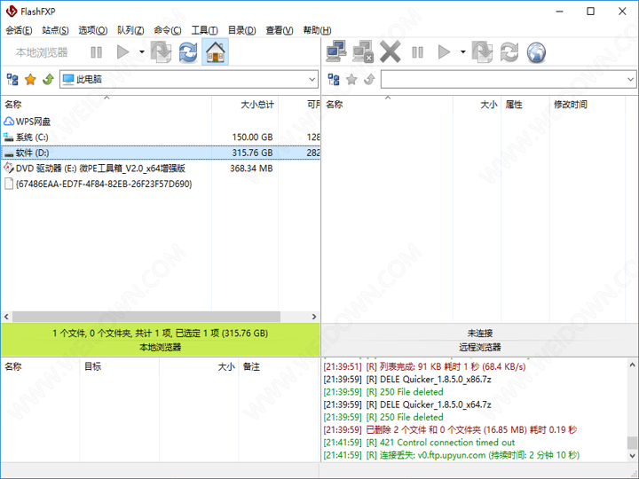639x479 pixels.
Task: Click log line 421 Control connection timed out
Action: tap(419, 443)
